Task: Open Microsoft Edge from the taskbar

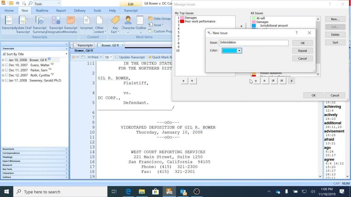Action: pyautogui.click(x=128, y=192)
